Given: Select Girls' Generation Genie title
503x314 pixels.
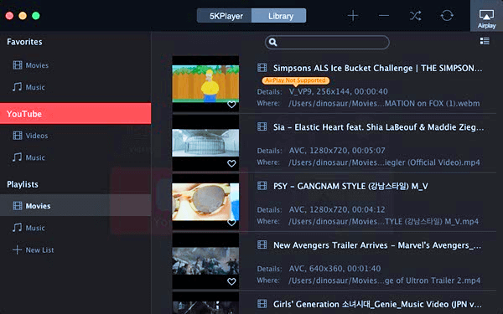Looking at the screenshot, I should [x=377, y=304].
